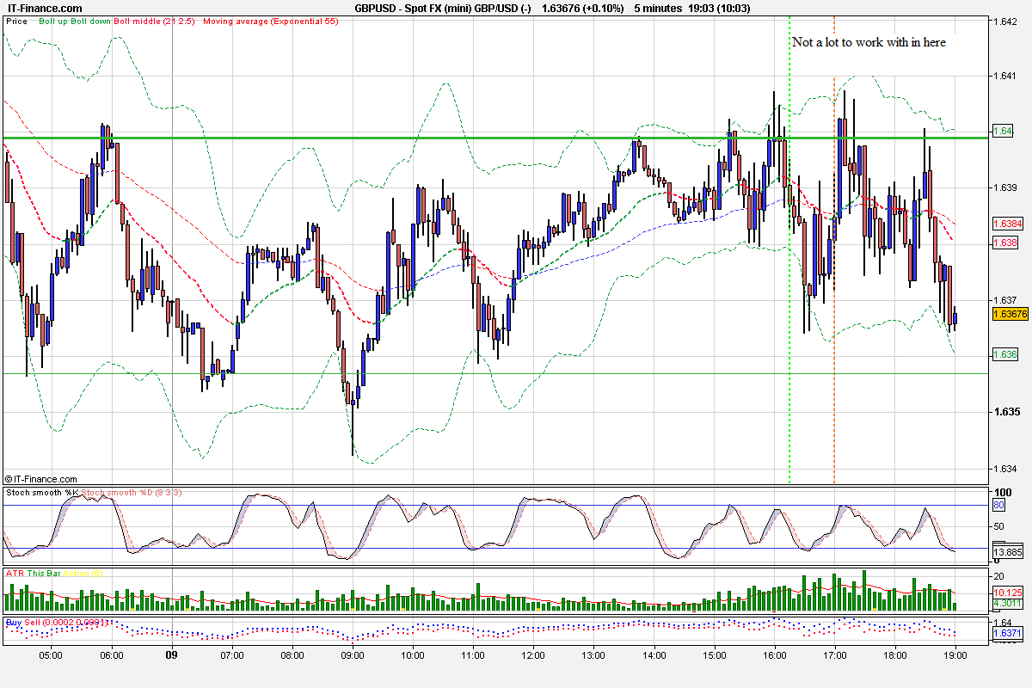Click the green 4.3011 ATR value tag
The width and height of the screenshot is (1032, 688).
click(x=1008, y=605)
